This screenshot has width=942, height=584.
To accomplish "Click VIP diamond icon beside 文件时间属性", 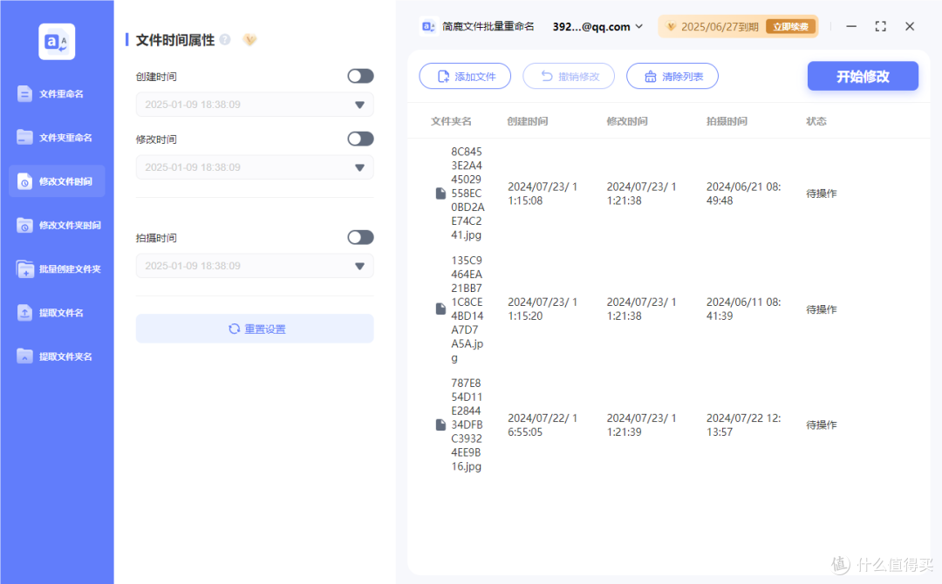I will (x=249, y=39).
